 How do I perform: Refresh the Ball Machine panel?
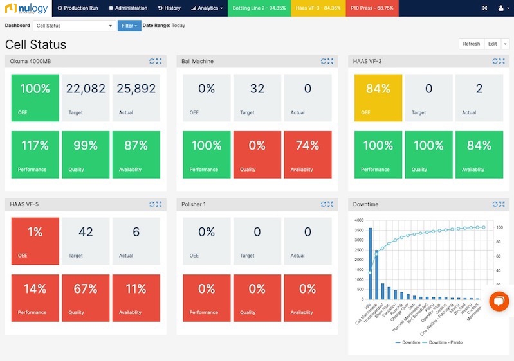coord(323,61)
